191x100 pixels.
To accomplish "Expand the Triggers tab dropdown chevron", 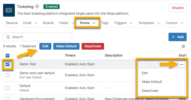I will pyautogui.click(x=131, y=23).
